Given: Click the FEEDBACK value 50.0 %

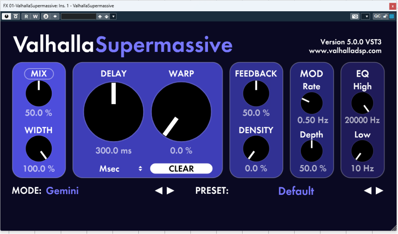Looking at the screenshot, I should [256, 113].
